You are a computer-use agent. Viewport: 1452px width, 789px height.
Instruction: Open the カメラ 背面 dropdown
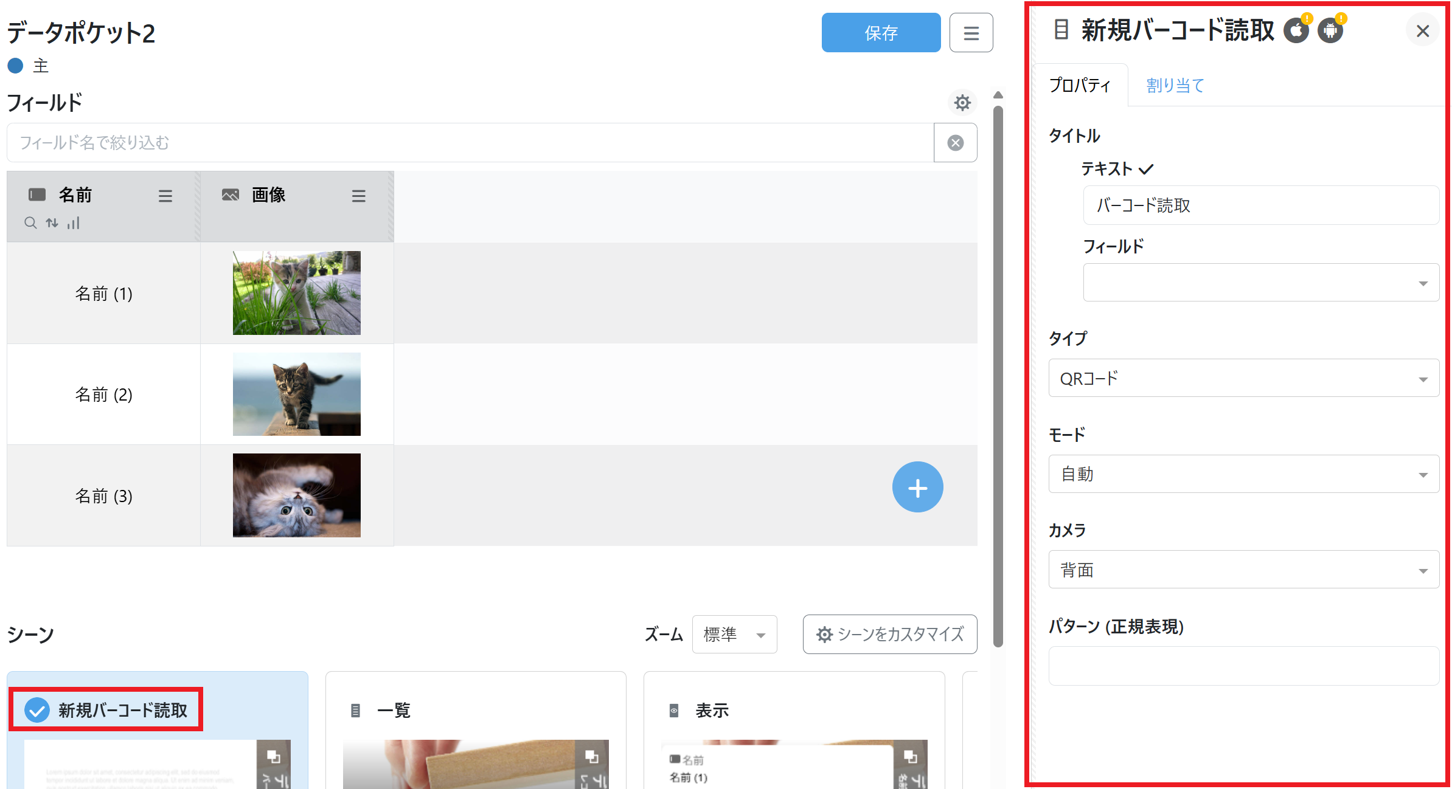pyautogui.click(x=1243, y=570)
